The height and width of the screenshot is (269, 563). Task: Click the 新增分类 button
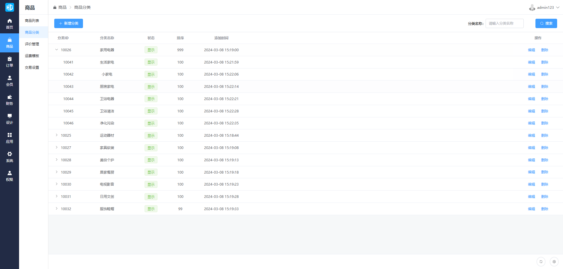point(69,23)
